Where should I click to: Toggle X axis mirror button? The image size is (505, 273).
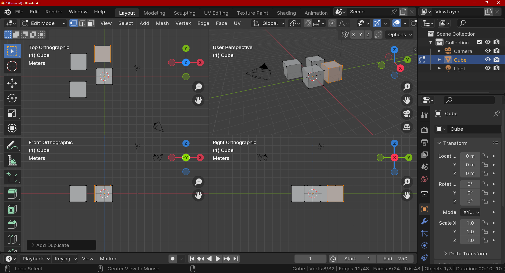[353, 35]
